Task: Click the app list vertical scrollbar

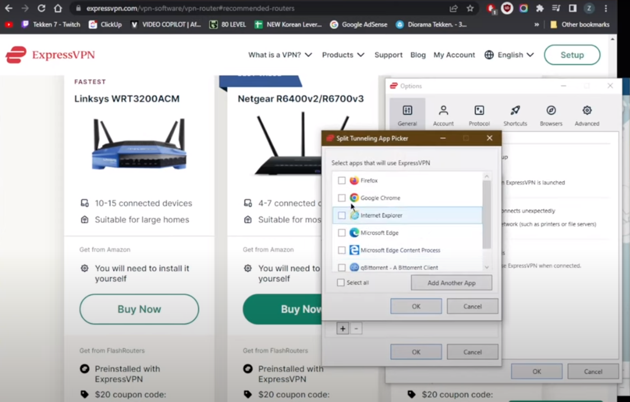Action: (x=487, y=215)
